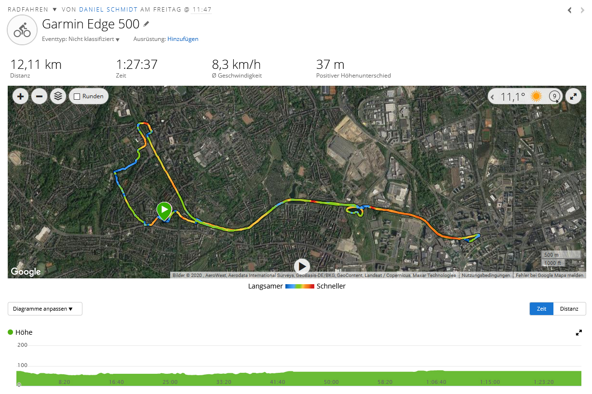Play the route animation on map

point(302,266)
